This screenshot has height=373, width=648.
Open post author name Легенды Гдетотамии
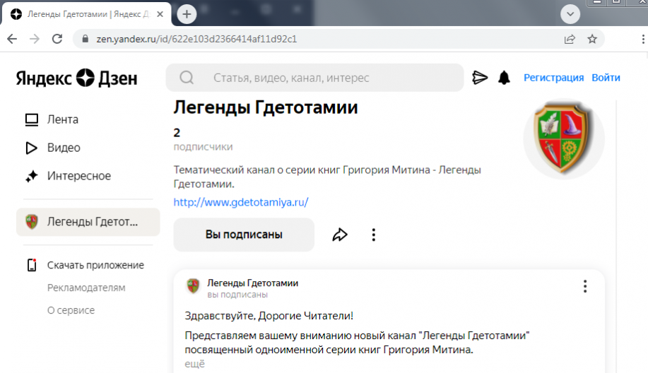click(x=252, y=283)
